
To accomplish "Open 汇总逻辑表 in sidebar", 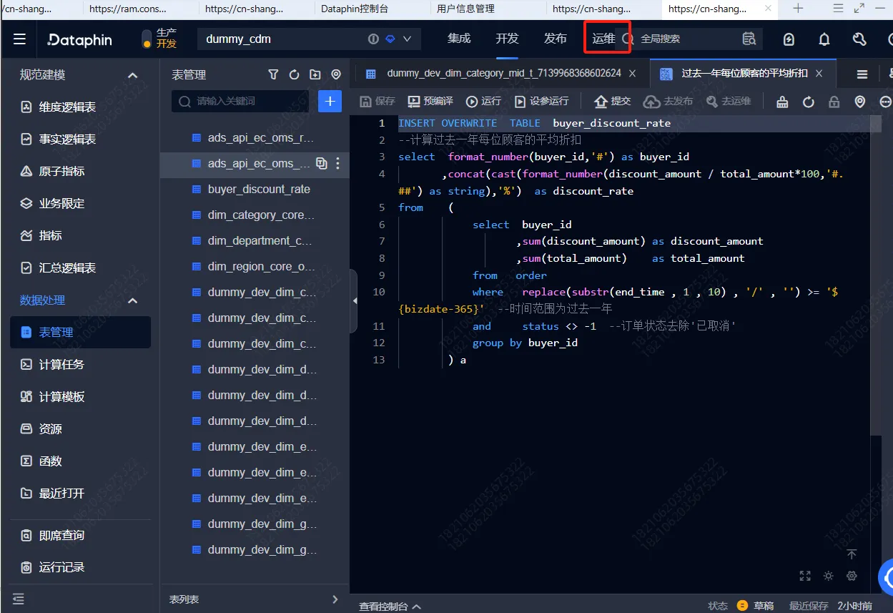I will (x=58, y=268).
